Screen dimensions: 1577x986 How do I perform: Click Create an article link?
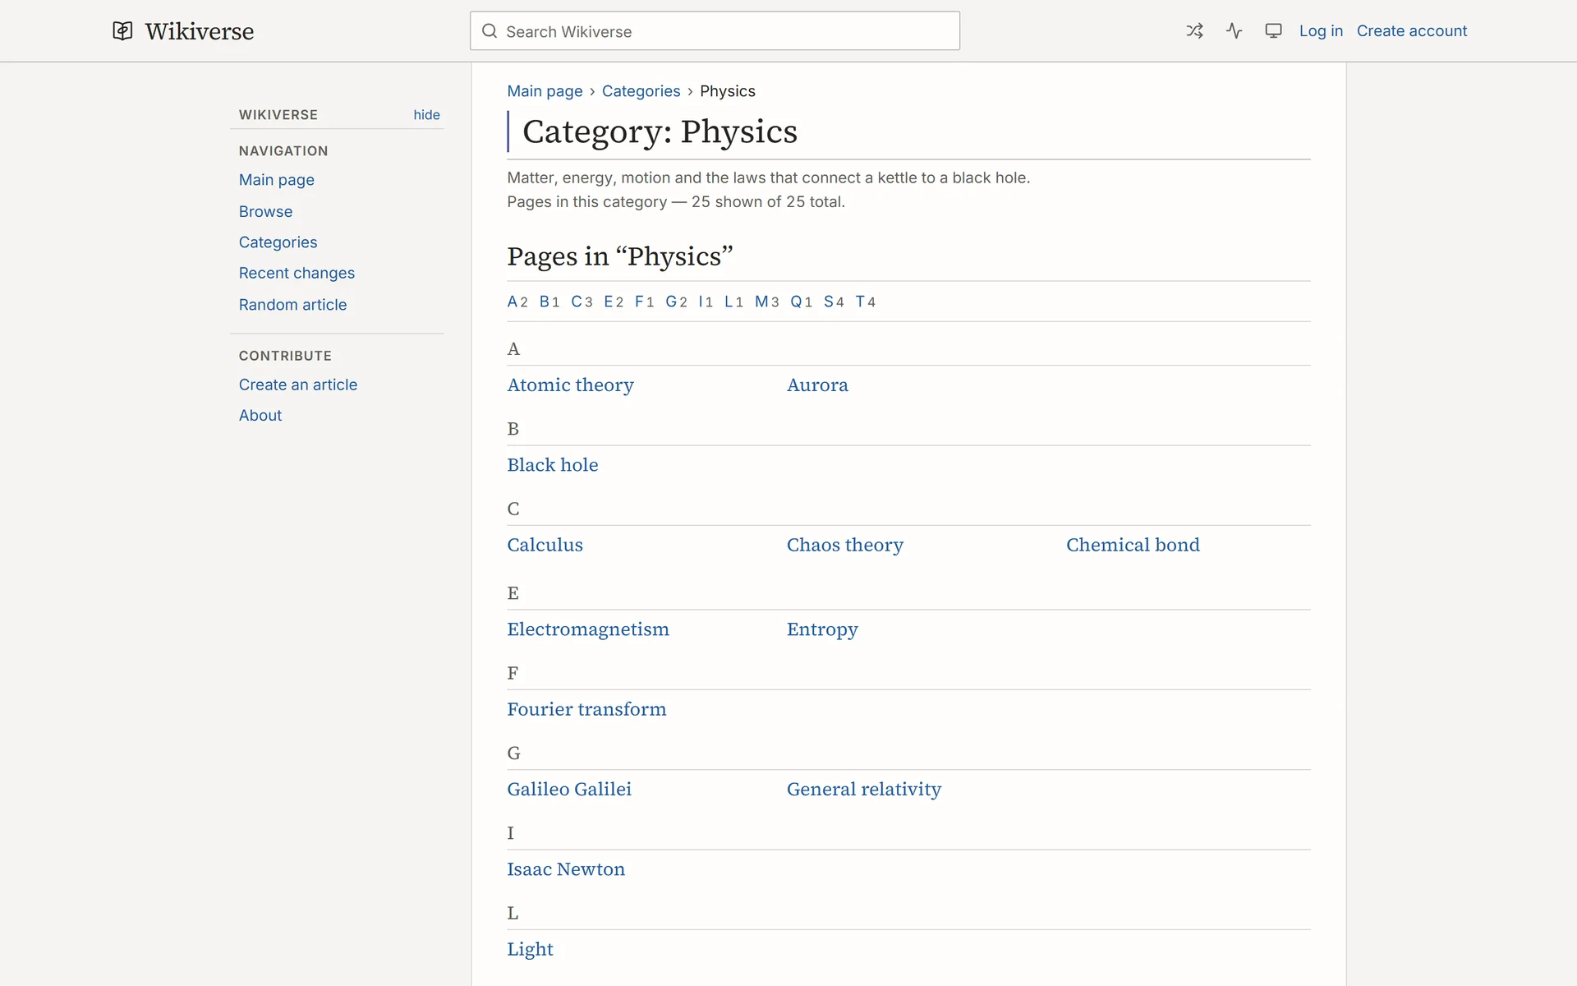[x=298, y=385]
